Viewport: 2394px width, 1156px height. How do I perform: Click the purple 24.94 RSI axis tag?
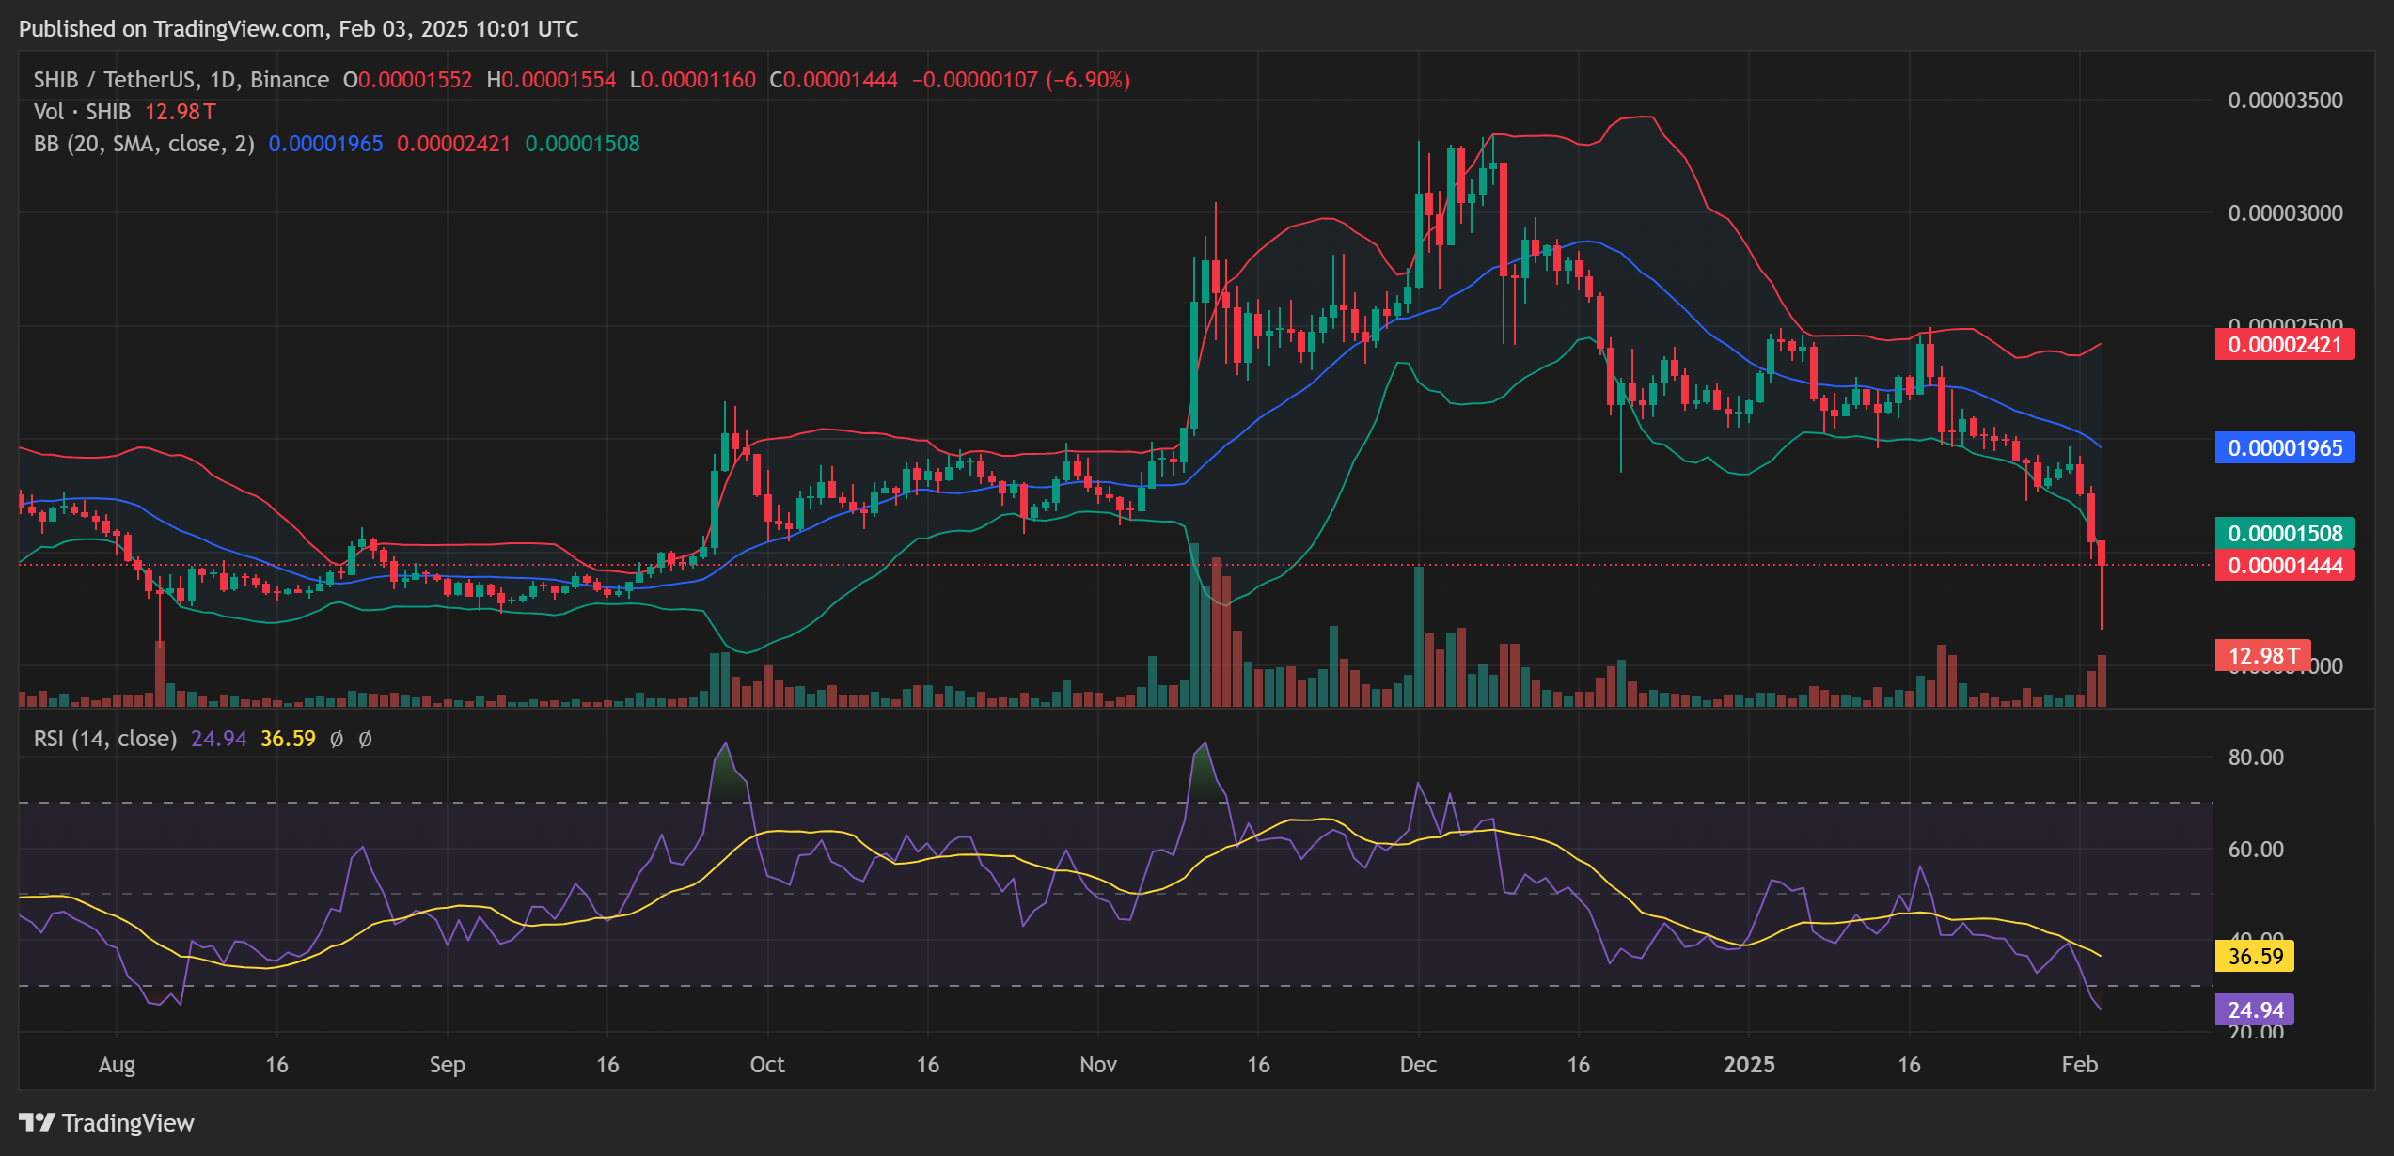point(2254,1009)
